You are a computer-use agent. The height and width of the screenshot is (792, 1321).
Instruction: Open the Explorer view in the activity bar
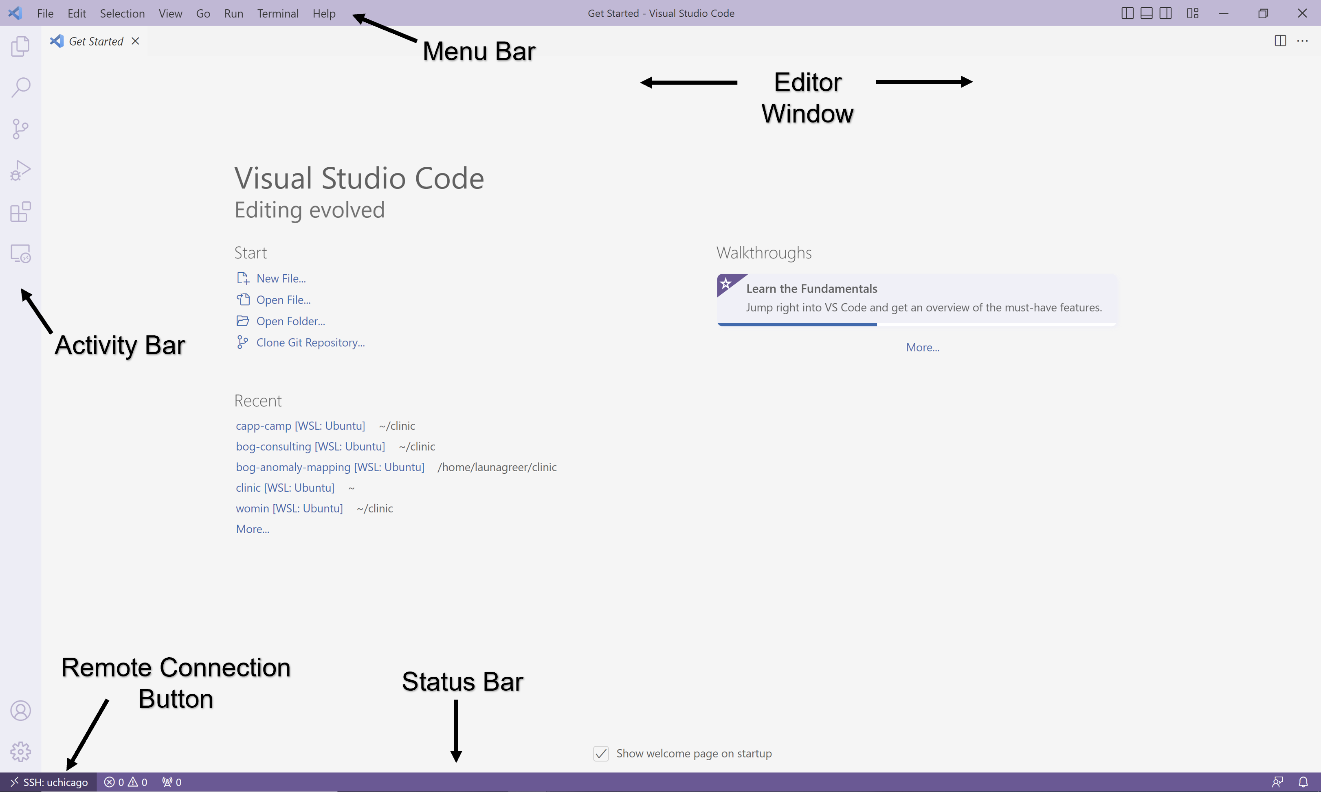click(20, 46)
